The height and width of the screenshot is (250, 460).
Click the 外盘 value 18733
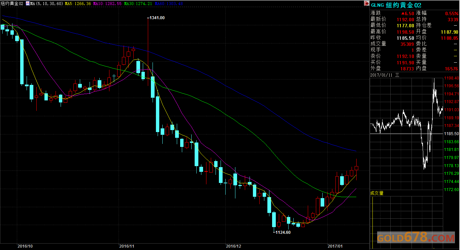tap(407, 68)
